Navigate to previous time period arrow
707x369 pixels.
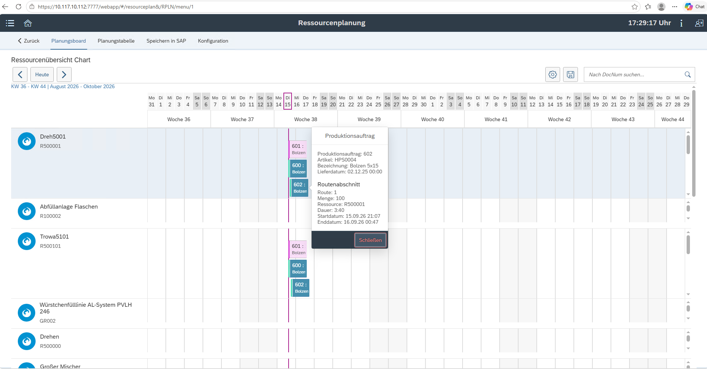[x=20, y=74]
